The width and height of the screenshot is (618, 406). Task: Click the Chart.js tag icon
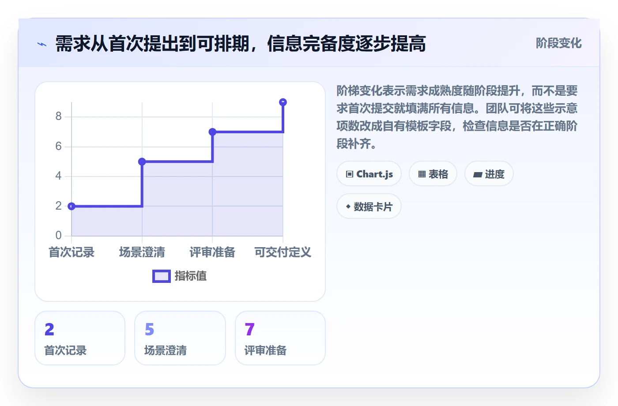(350, 174)
